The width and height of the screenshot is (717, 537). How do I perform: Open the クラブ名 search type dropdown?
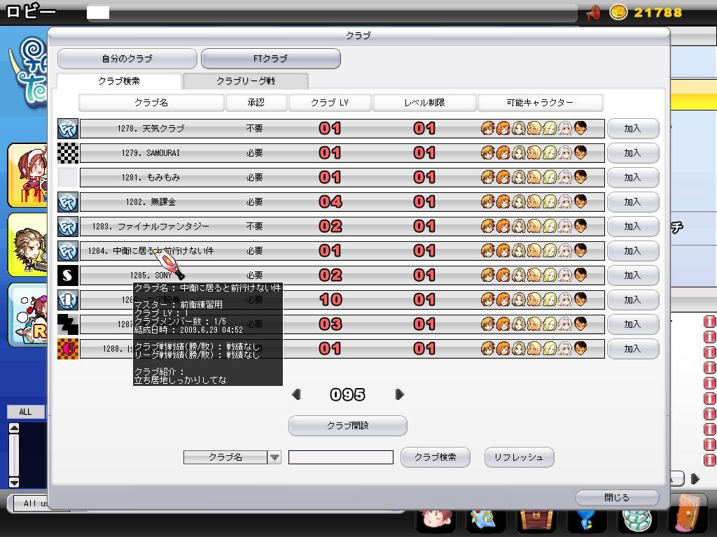tap(274, 457)
